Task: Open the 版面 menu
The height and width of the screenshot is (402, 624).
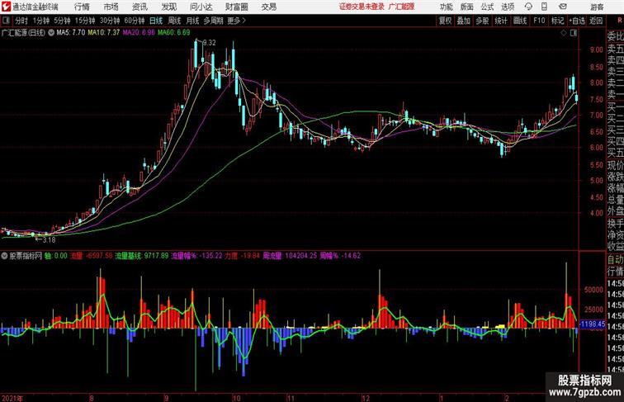Action: pyautogui.click(x=467, y=7)
